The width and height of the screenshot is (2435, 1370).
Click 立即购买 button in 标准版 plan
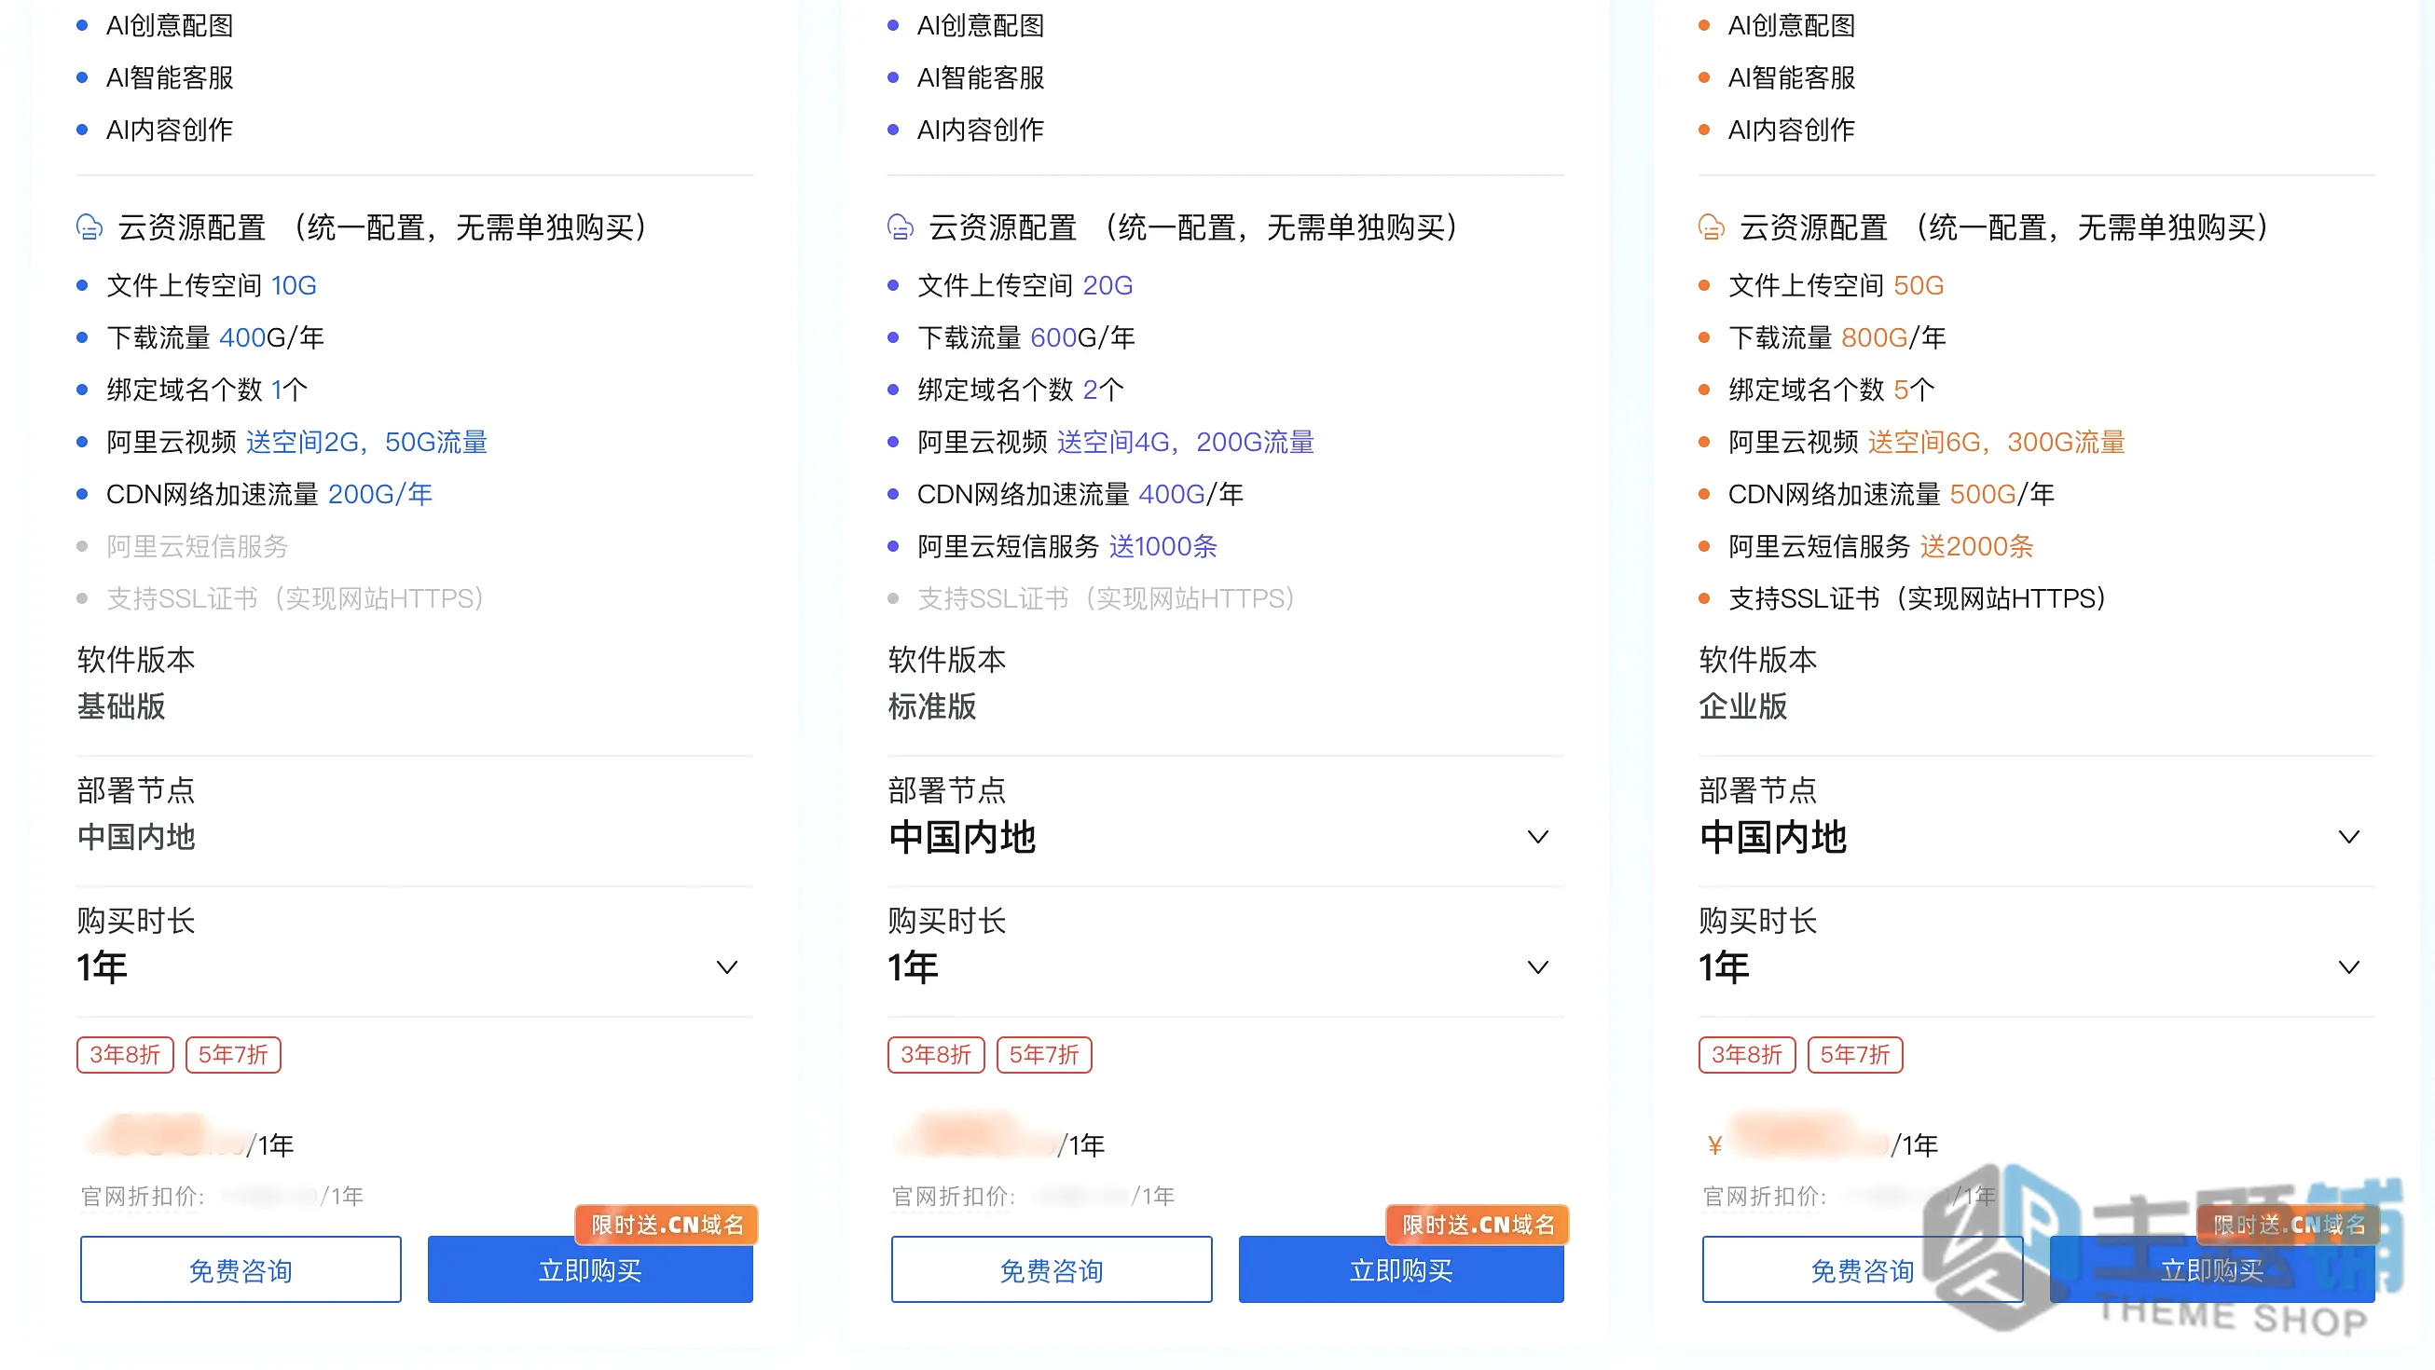point(1402,1270)
